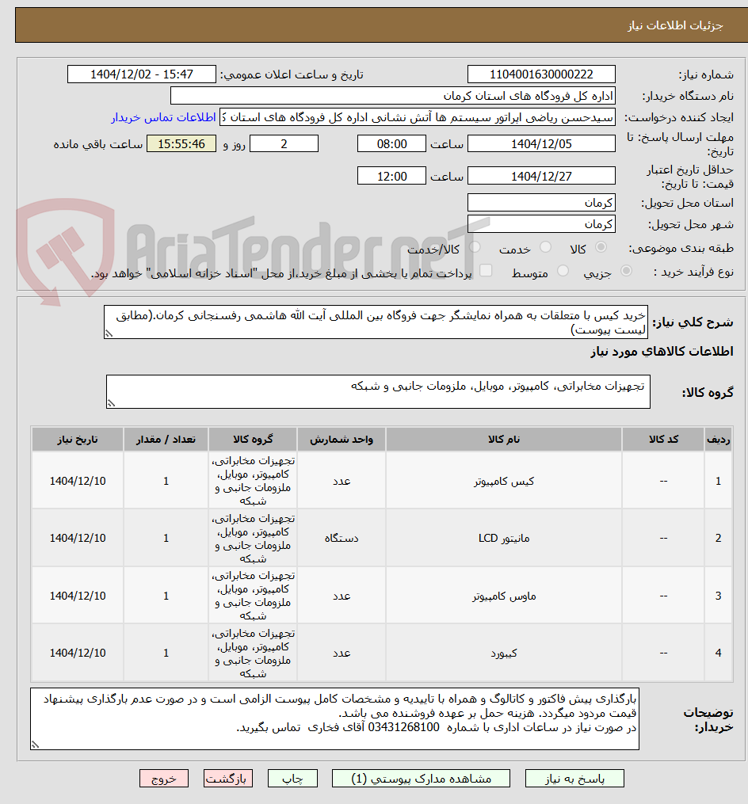Click the deadline time field 08:00
Screen dimensions: 748x804
click(x=391, y=144)
